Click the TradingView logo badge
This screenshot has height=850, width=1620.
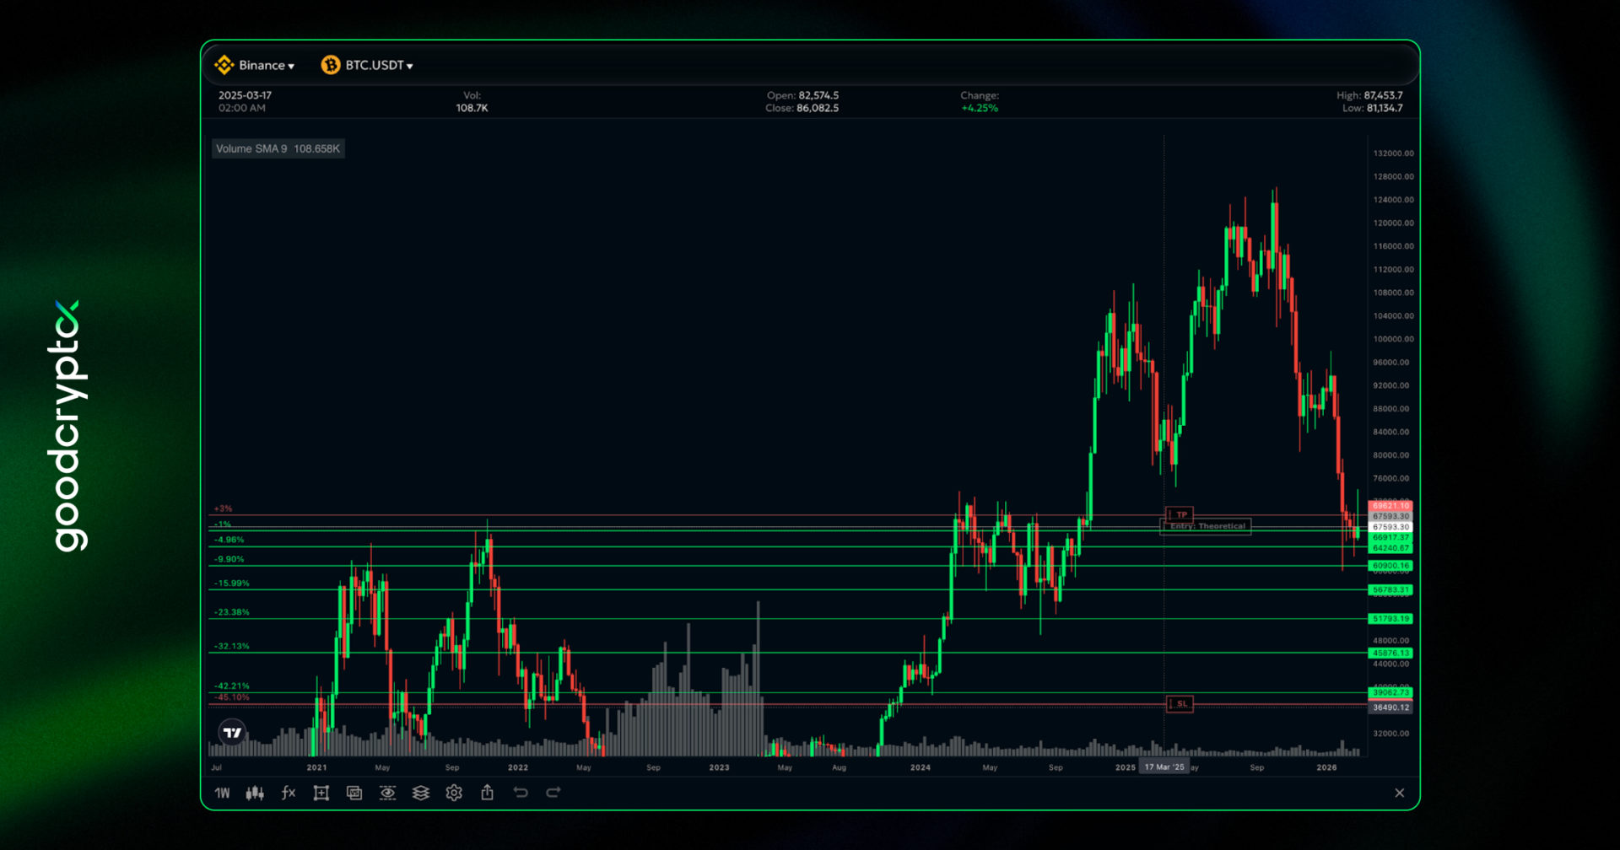click(x=232, y=733)
